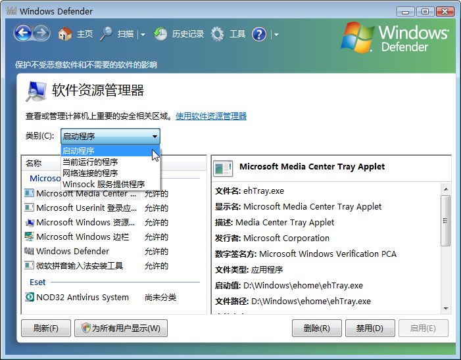Close the Windows Defender window
461x360 pixels.
click(x=445, y=11)
